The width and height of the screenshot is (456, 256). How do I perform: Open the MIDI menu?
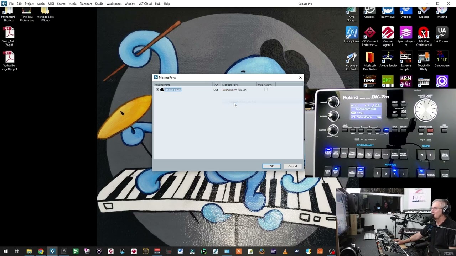(51, 4)
